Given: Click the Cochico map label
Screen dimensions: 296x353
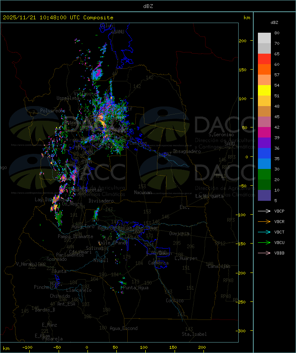Looking at the screenshot, I should [x=175, y=301].
